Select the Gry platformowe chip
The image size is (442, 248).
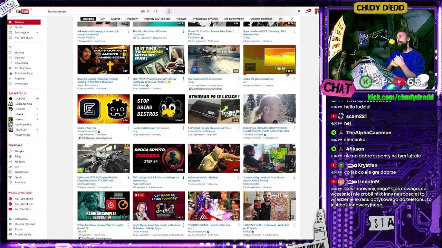click(x=234, y=19)
